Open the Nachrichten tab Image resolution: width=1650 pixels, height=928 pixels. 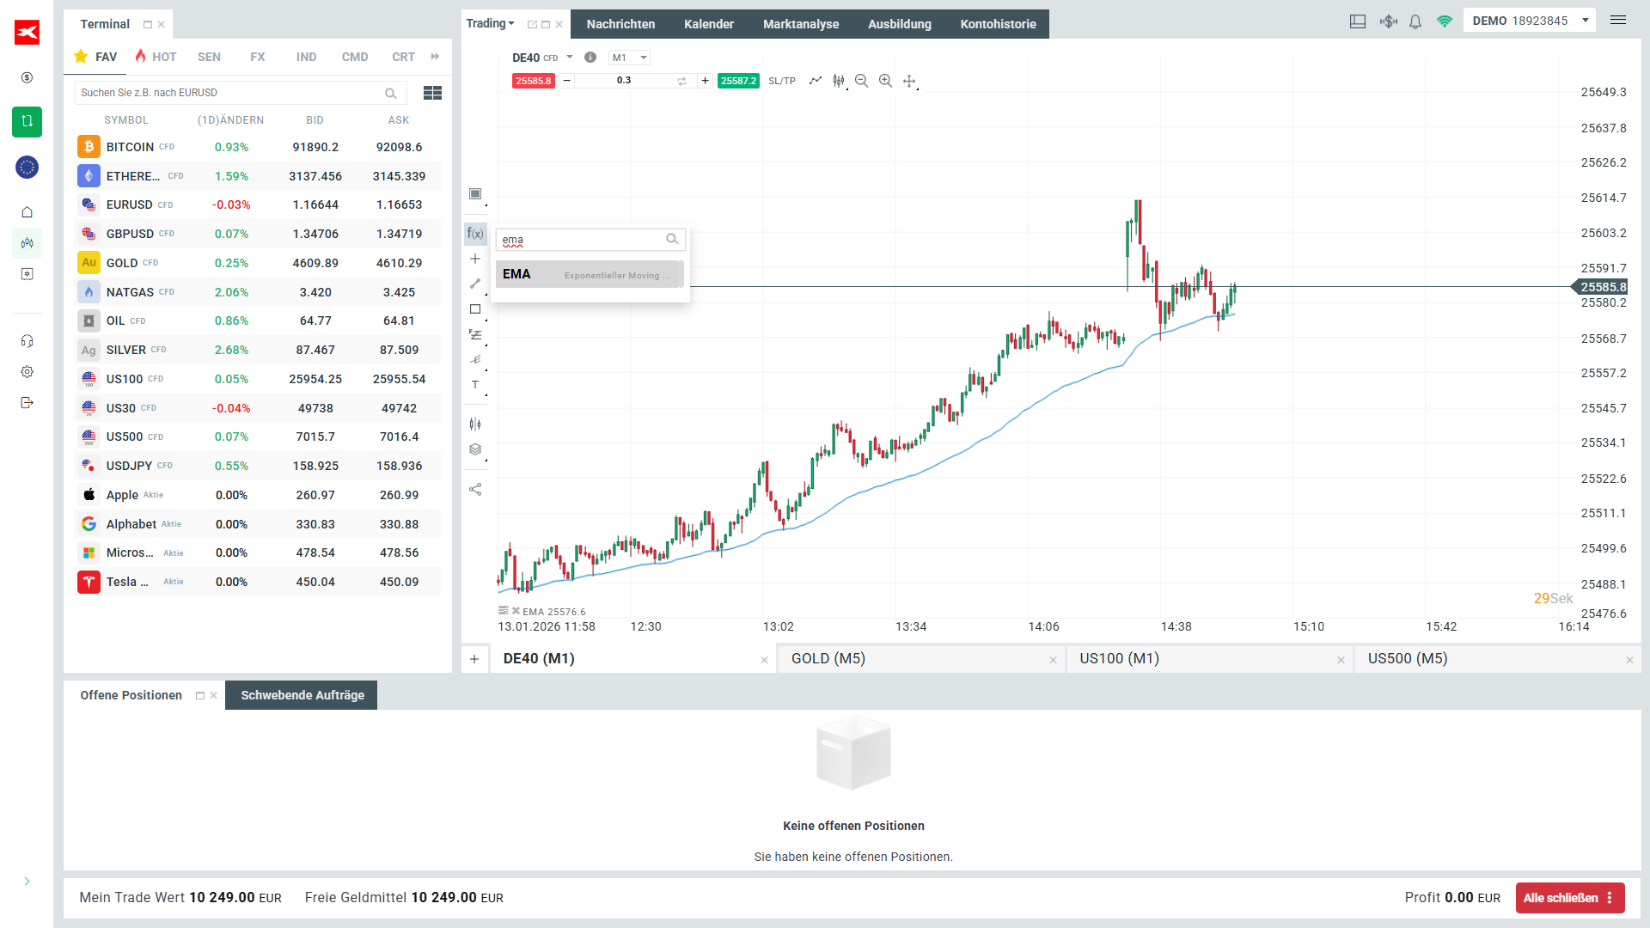(x=620, y=24)
